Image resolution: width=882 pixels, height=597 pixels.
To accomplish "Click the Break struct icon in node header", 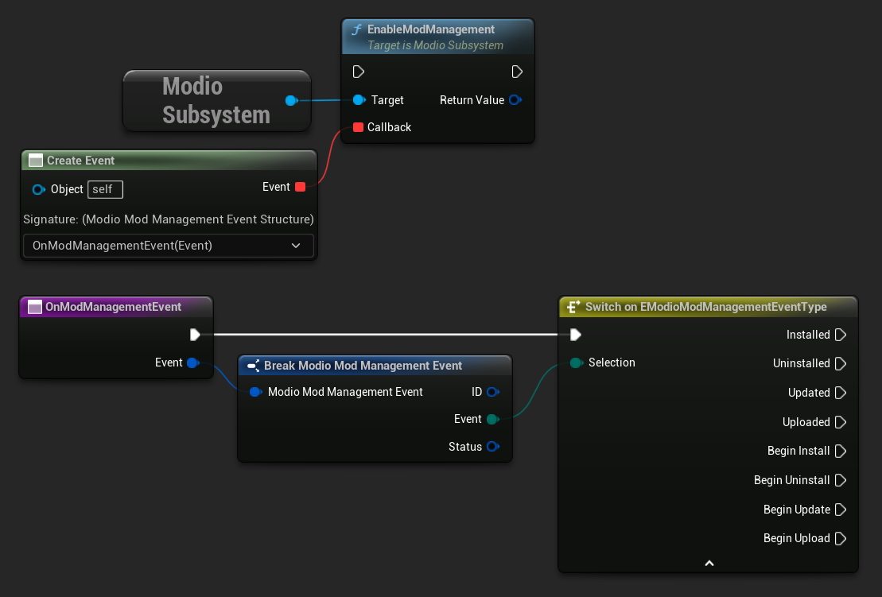I will [x=253, y=366].
